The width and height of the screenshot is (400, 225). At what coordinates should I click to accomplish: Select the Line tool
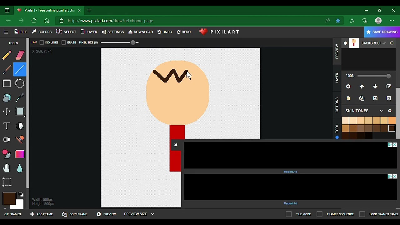pyautogui.click(x=20, y=69)
